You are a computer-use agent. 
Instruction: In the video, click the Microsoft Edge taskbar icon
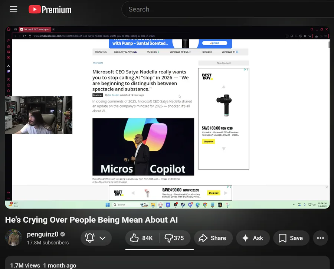198,205
